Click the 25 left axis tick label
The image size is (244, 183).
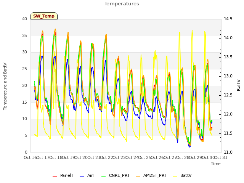click(x=24, y=69)
